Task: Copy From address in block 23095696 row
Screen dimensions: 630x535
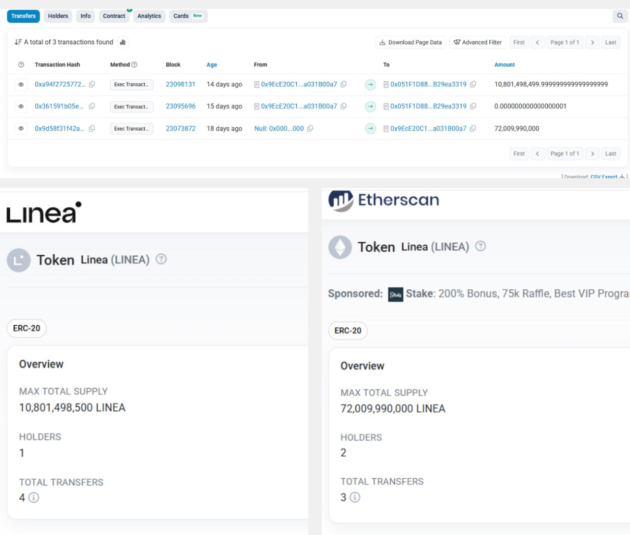Action: [344, 106]
